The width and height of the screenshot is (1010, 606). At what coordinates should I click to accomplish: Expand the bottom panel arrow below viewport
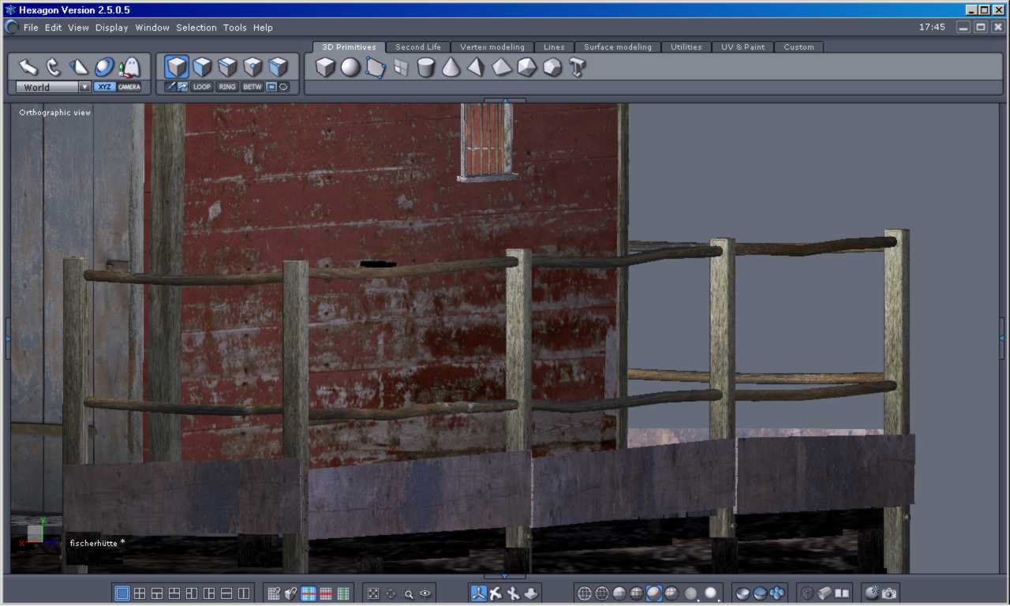click(x=505, y=577)
